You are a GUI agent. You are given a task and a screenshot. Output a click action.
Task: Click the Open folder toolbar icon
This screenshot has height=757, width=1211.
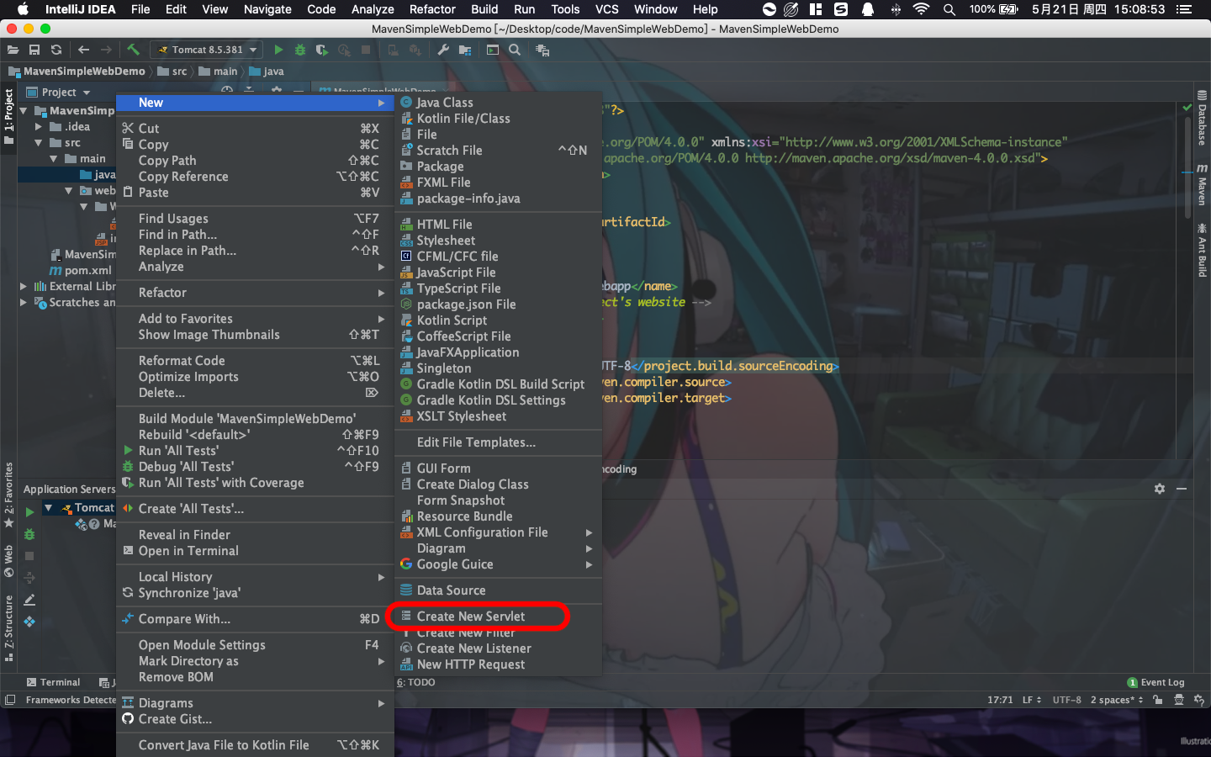[x=13, y=50]
